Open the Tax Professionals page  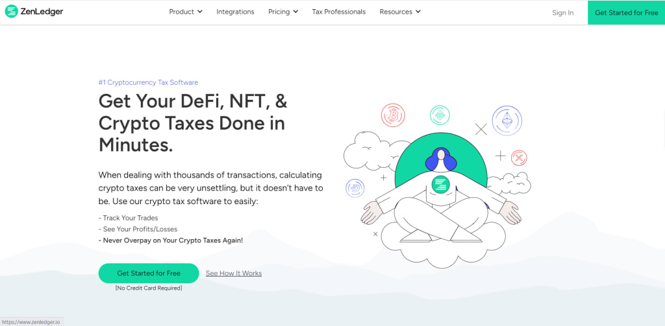(339, 12)
